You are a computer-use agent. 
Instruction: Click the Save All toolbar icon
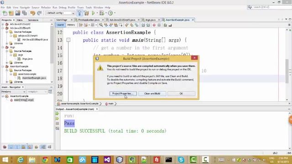tap(24, 13)
